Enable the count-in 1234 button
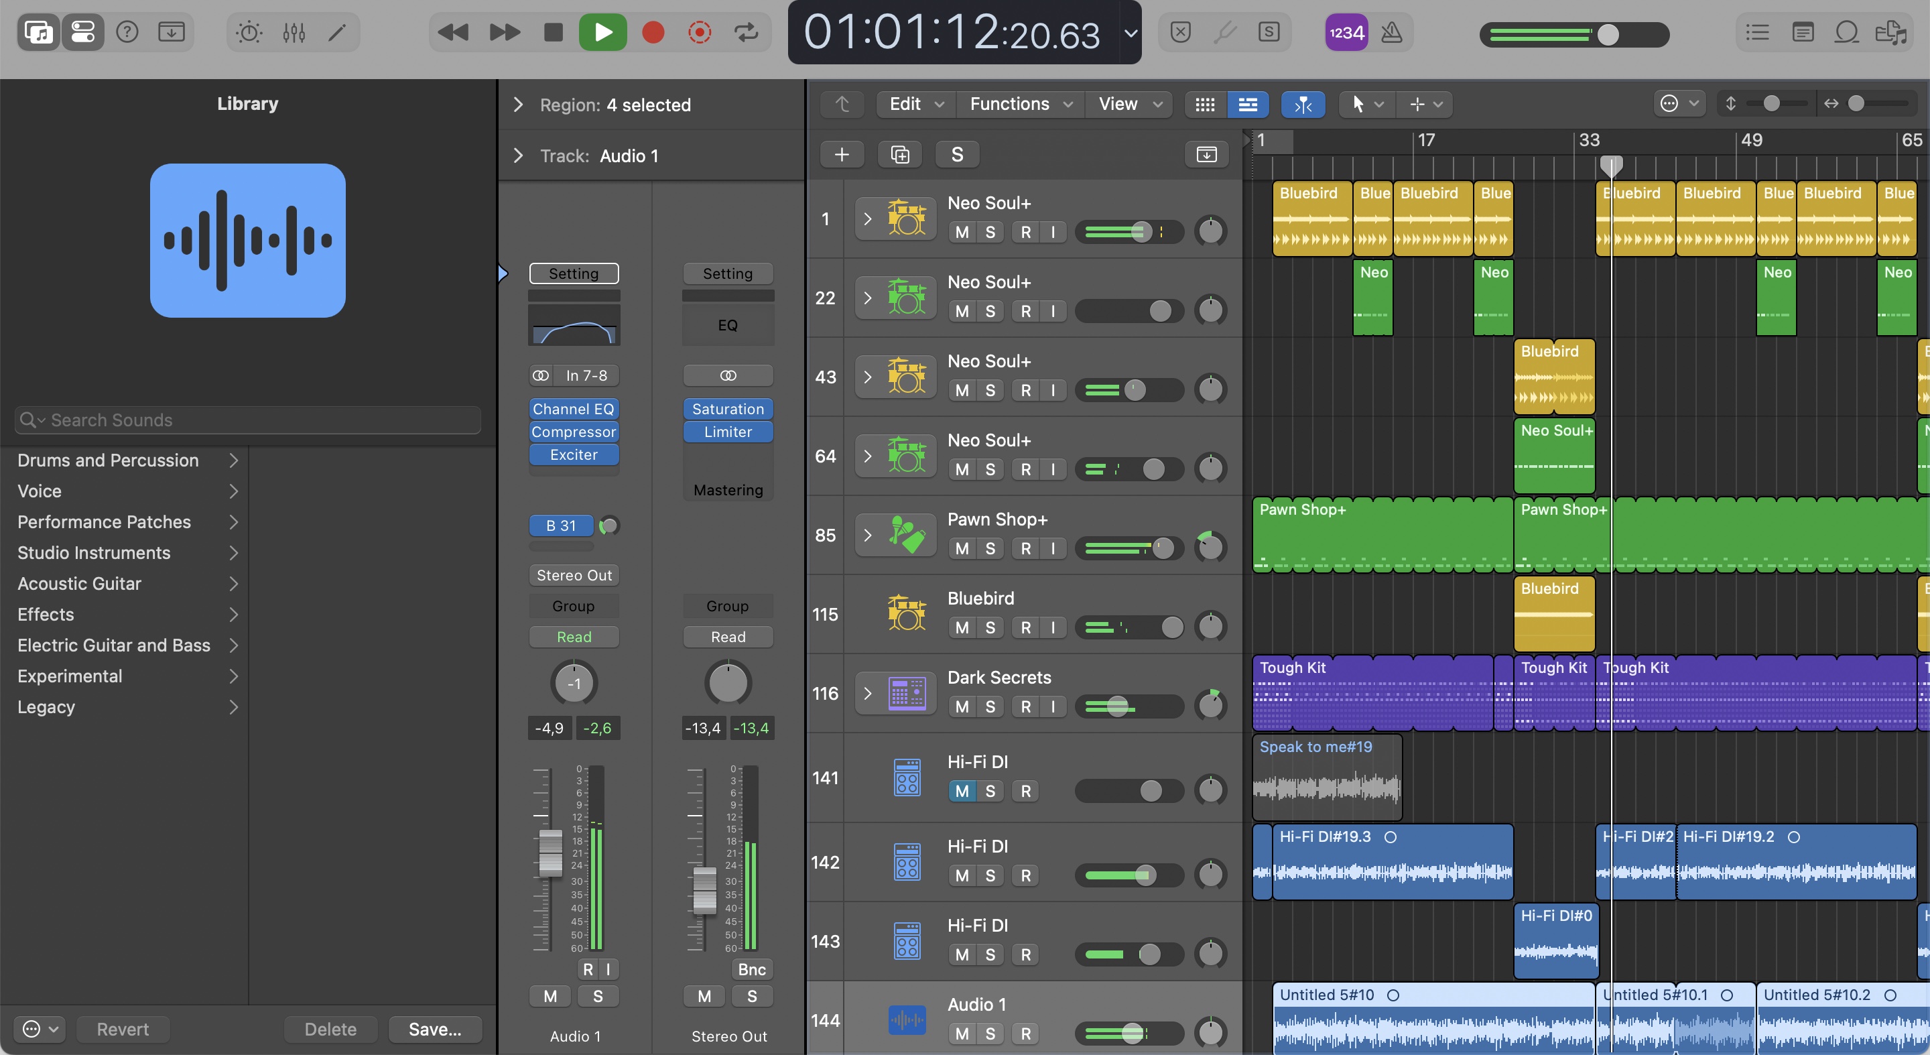Viewport: 1930px width, 1055px height. pyautogui.click(x=1346, y=32)
